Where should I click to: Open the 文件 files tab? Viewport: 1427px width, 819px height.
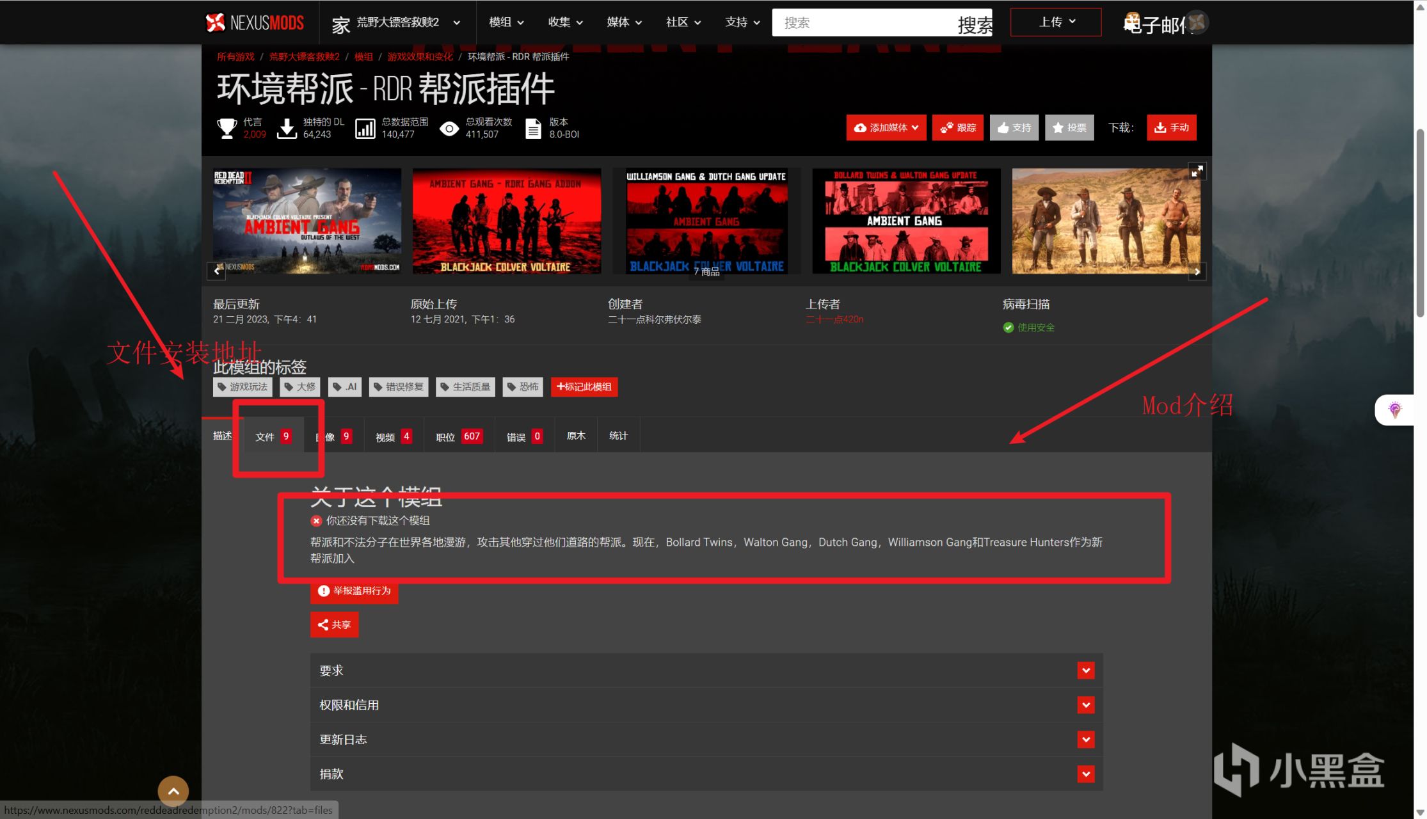coord(273,436)
